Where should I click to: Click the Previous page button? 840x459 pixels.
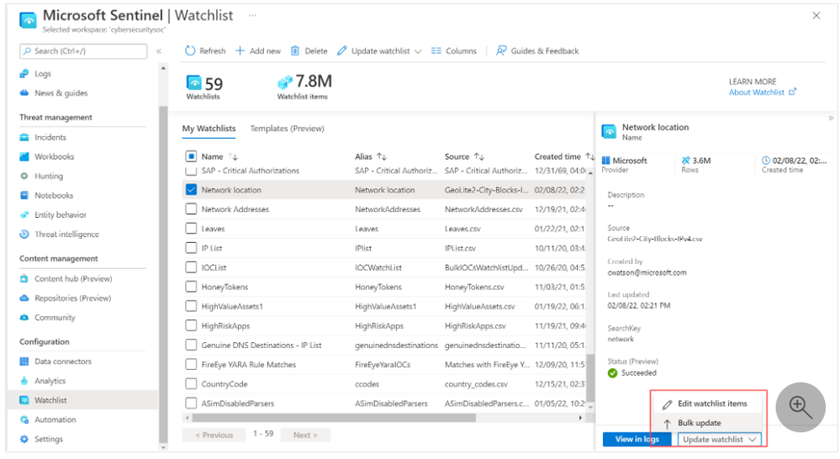click(x=214, y=435)
